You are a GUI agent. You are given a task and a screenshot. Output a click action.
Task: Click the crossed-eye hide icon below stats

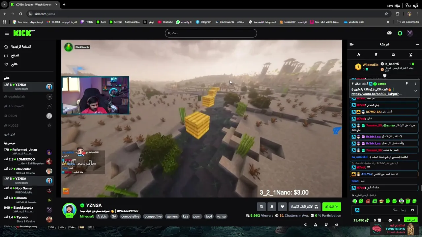[x=337, y=225]
